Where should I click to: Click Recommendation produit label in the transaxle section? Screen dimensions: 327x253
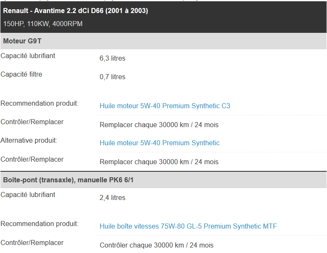[x=40, y=224]
